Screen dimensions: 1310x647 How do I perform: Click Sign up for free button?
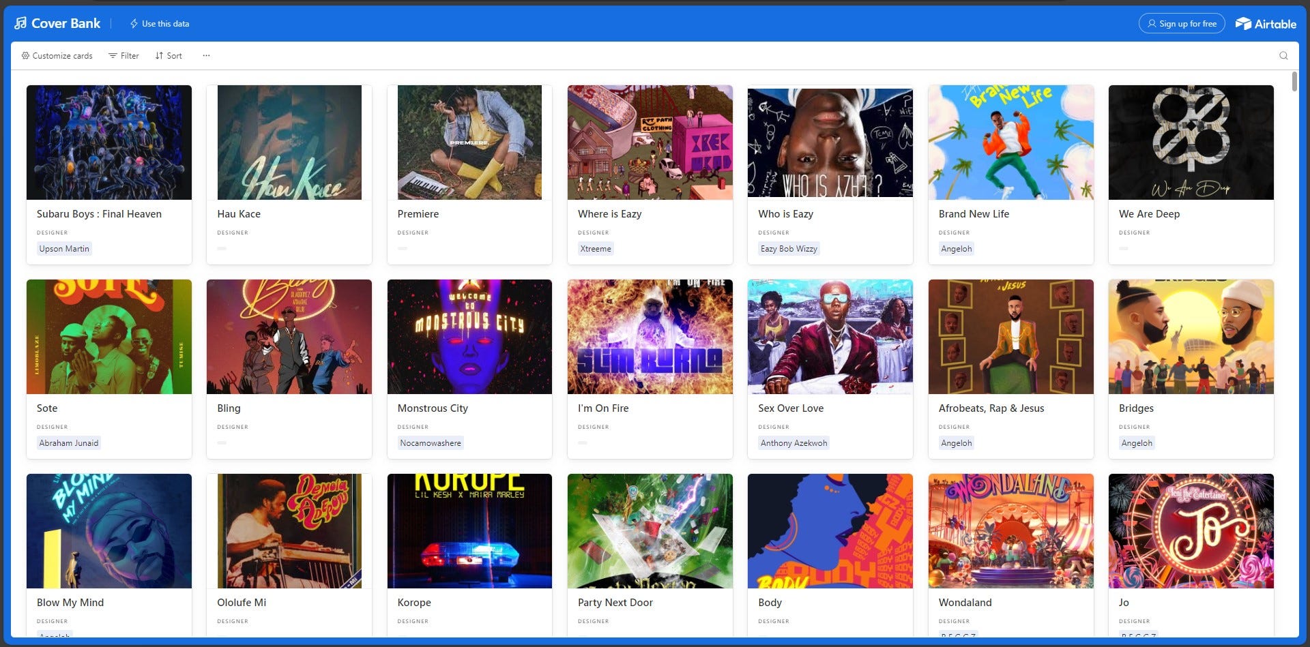[x=1182, y=23]
